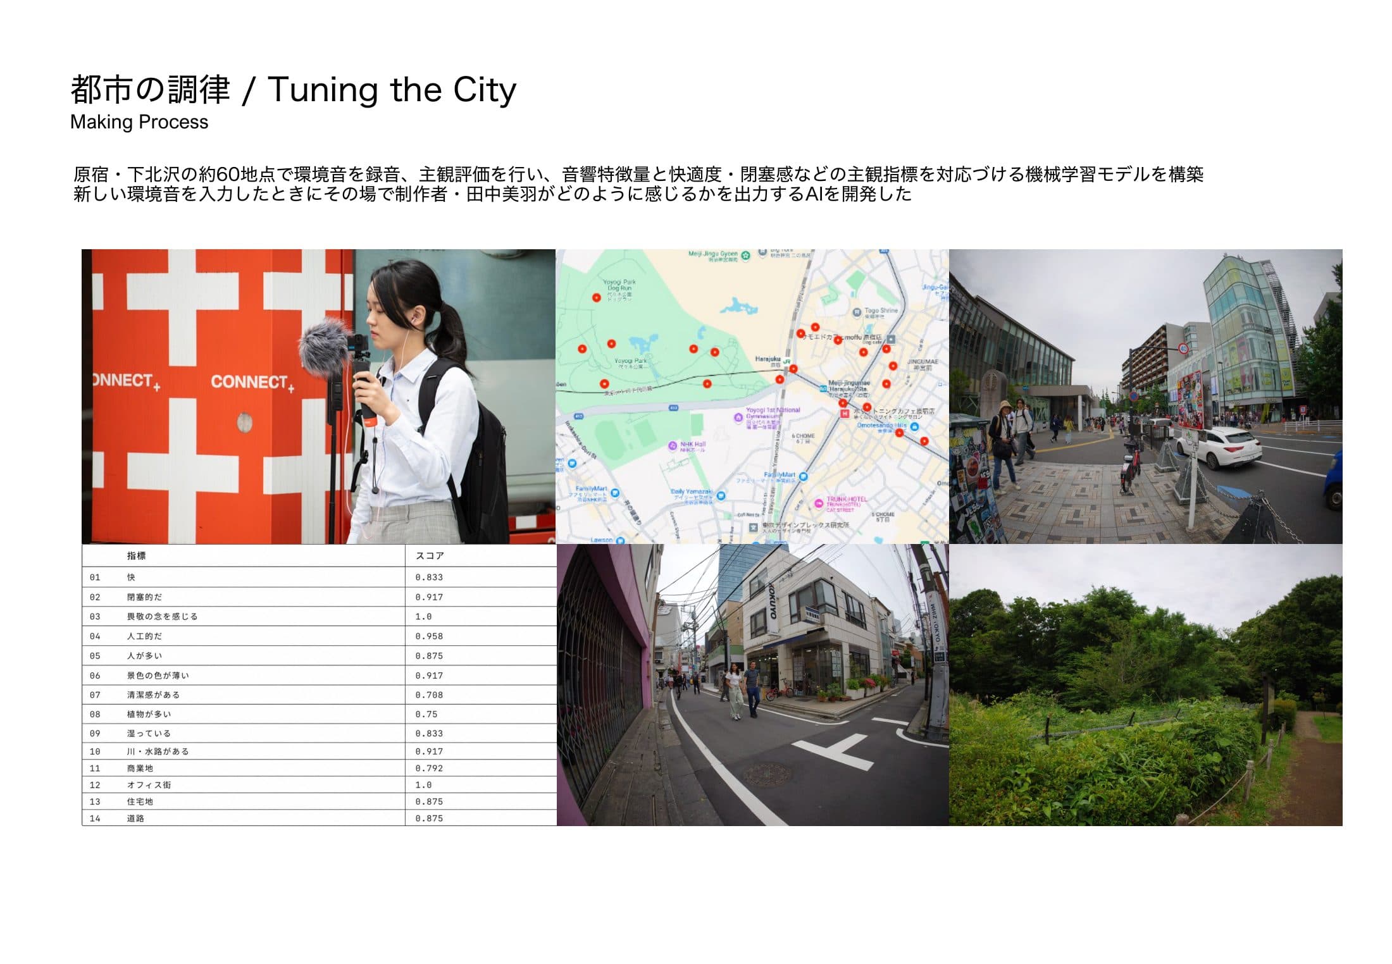The image size is (1392, 964).
Task: Click the Omotesando Hills shopping pin
Action: [914, 427]
